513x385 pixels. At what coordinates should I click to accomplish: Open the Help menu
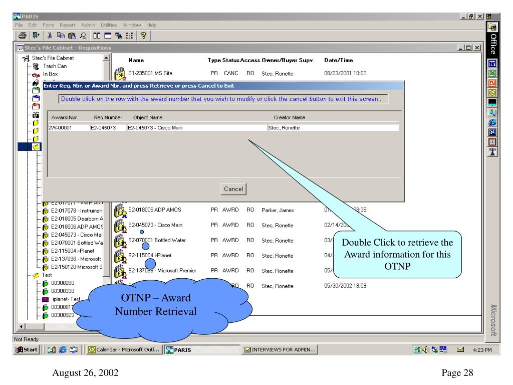pos(151,25)
